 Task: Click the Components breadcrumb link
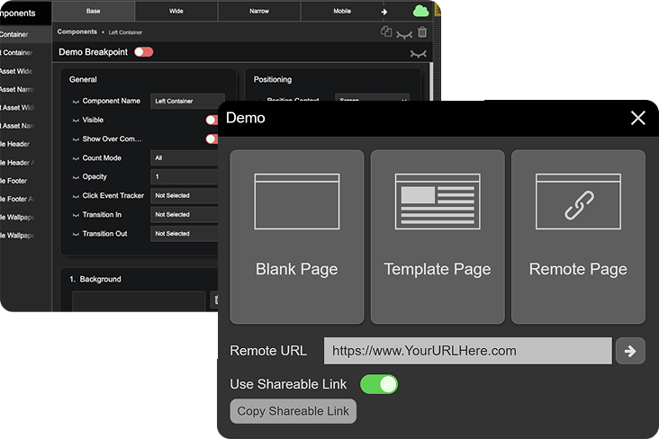click(x=77, y=31)
